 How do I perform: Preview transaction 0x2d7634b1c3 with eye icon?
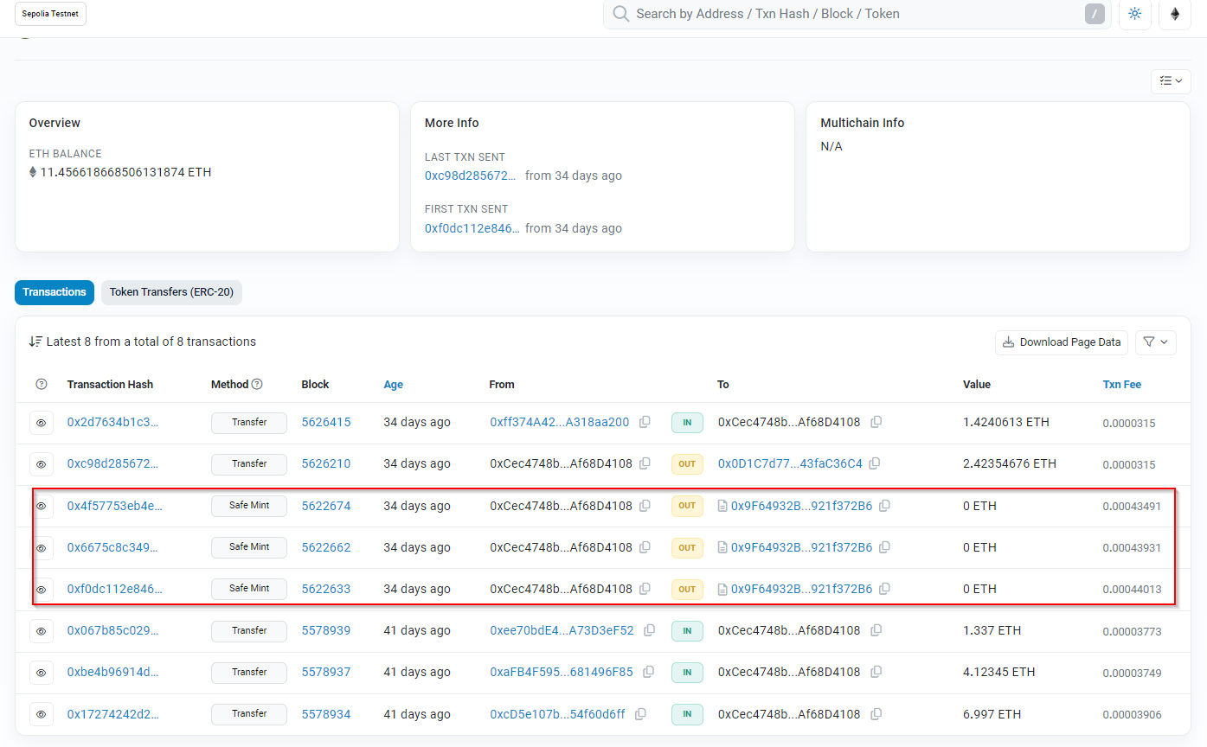[41, 423]
